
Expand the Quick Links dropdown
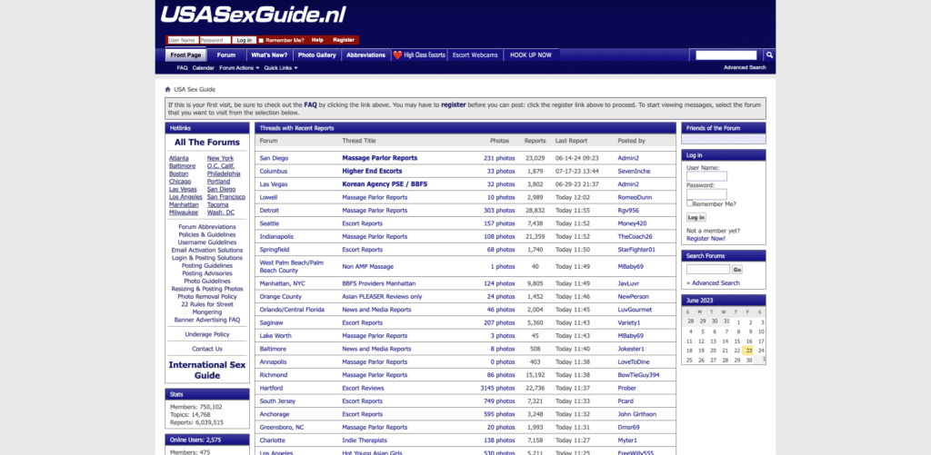[x=281, y=67]
